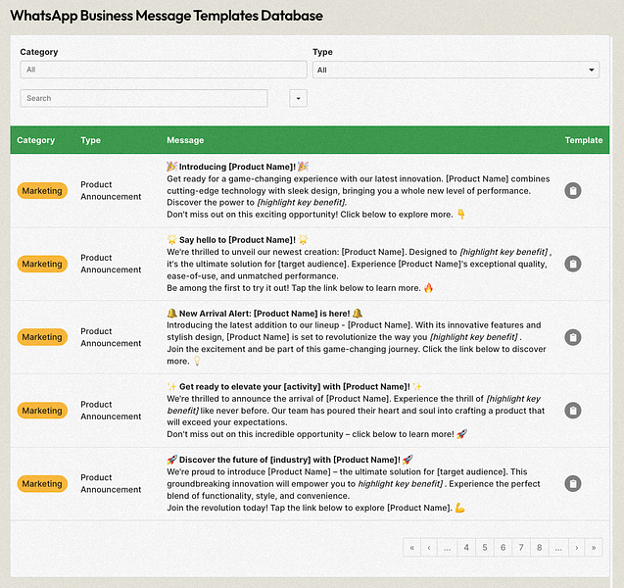Sort by the Type column header
The height and width of the screenshot is (588, 624).
90,140
